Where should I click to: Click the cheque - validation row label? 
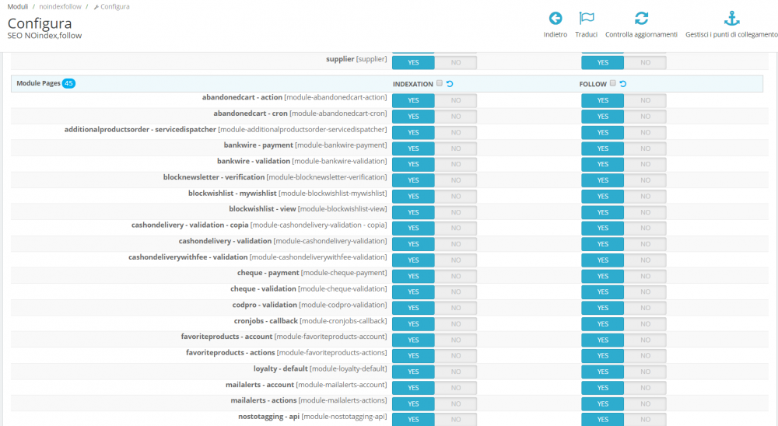coord(309,289)
